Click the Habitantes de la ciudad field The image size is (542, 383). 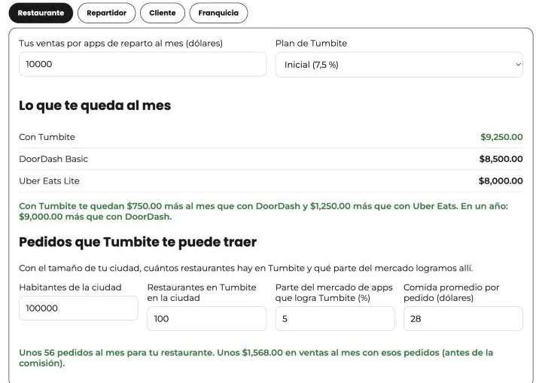coord(78,308)
